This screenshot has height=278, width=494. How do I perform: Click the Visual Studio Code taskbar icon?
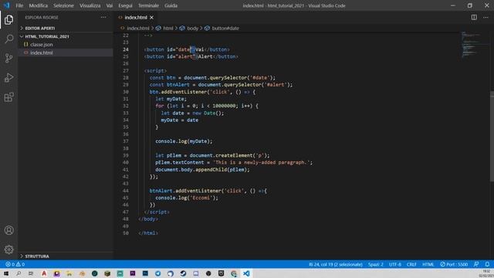(x=246, y=273)
